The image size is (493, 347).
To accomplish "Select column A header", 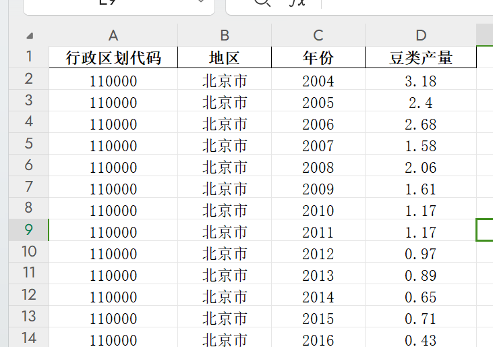I will pos(113,35).
